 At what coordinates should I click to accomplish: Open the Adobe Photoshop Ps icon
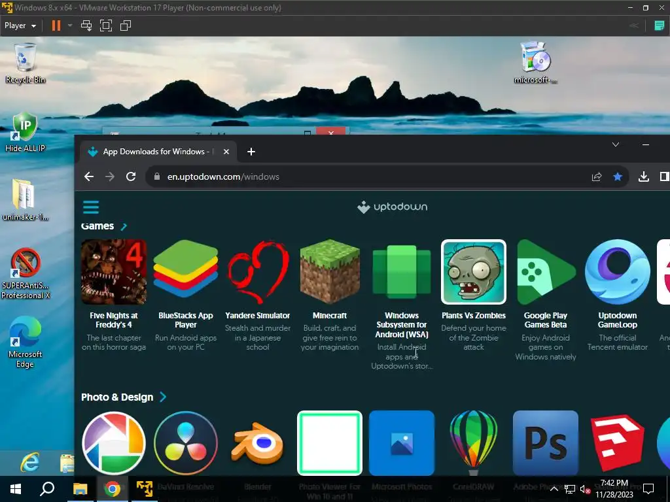(x=546, y=443)
